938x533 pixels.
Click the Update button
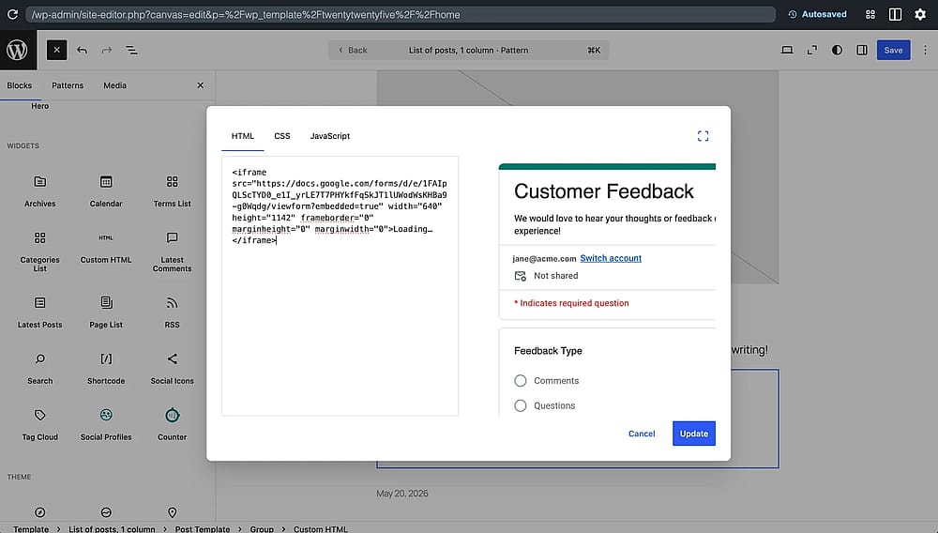[694, 434]
